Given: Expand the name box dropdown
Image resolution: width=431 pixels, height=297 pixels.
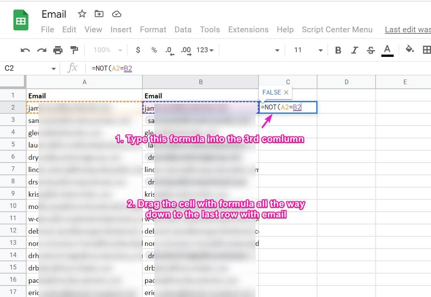Looking at the screenshot, I should (53, 68).
